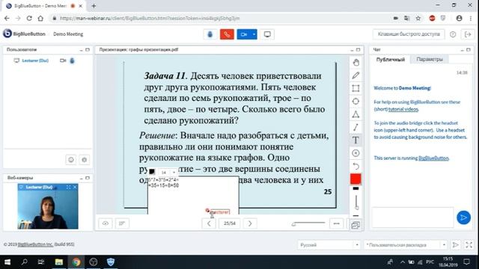Open webcam options dropdown arrow

pos(254,34)
